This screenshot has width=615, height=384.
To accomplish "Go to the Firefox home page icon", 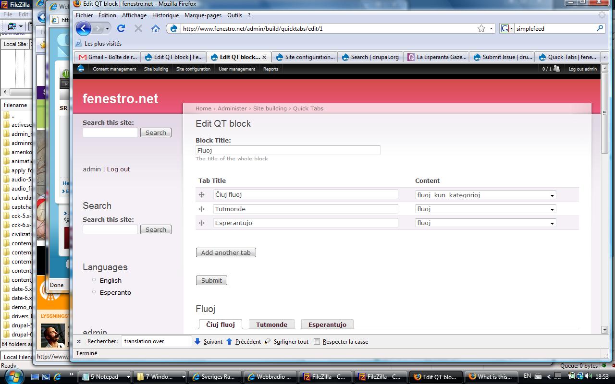I will [155, 28].
